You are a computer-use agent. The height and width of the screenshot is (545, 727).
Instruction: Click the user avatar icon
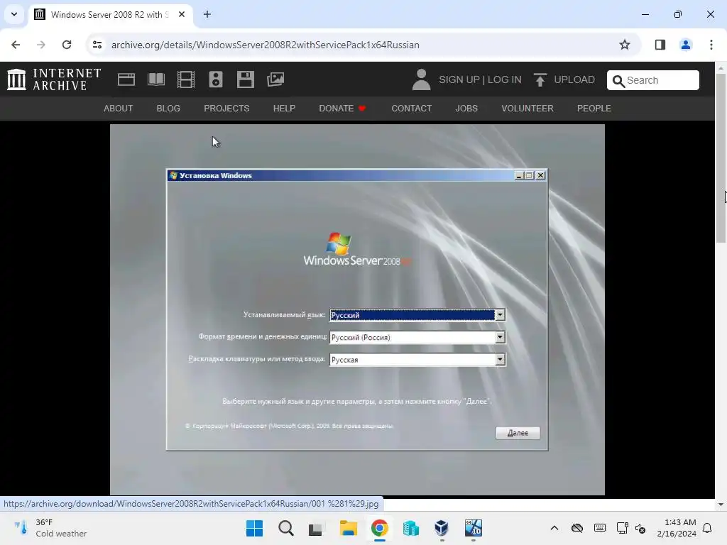421,79
